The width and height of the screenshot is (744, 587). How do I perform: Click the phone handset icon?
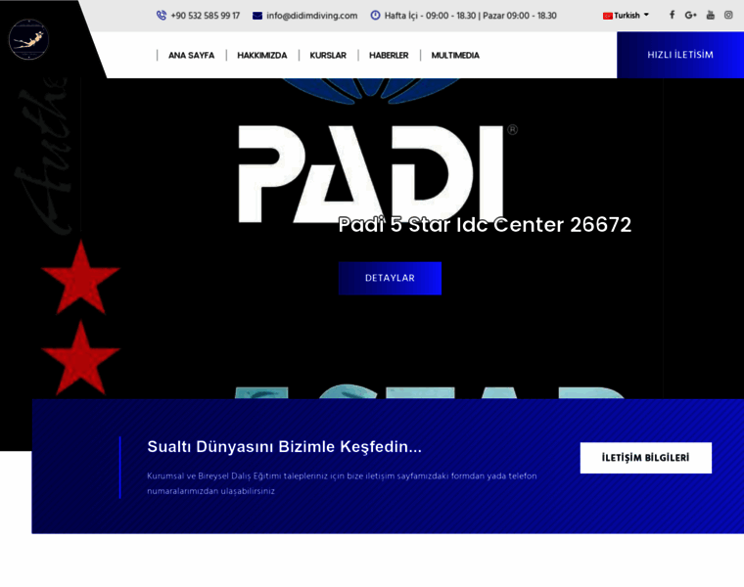point(162,16)
